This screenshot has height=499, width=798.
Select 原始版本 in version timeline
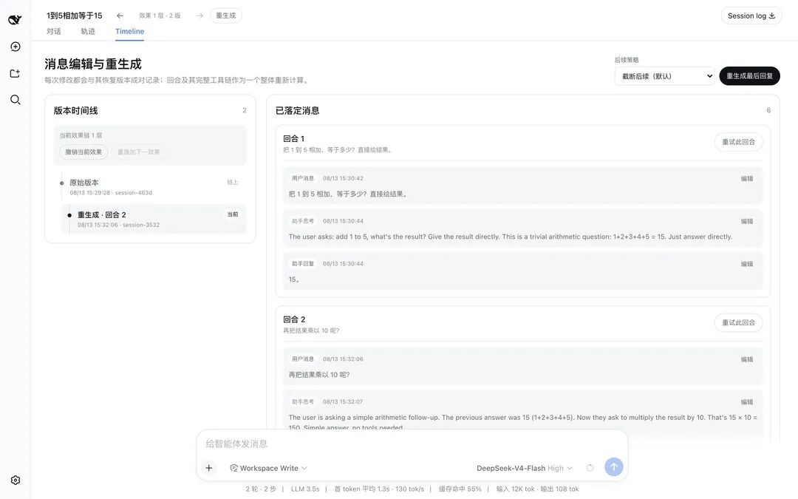[x=153, y=187]
